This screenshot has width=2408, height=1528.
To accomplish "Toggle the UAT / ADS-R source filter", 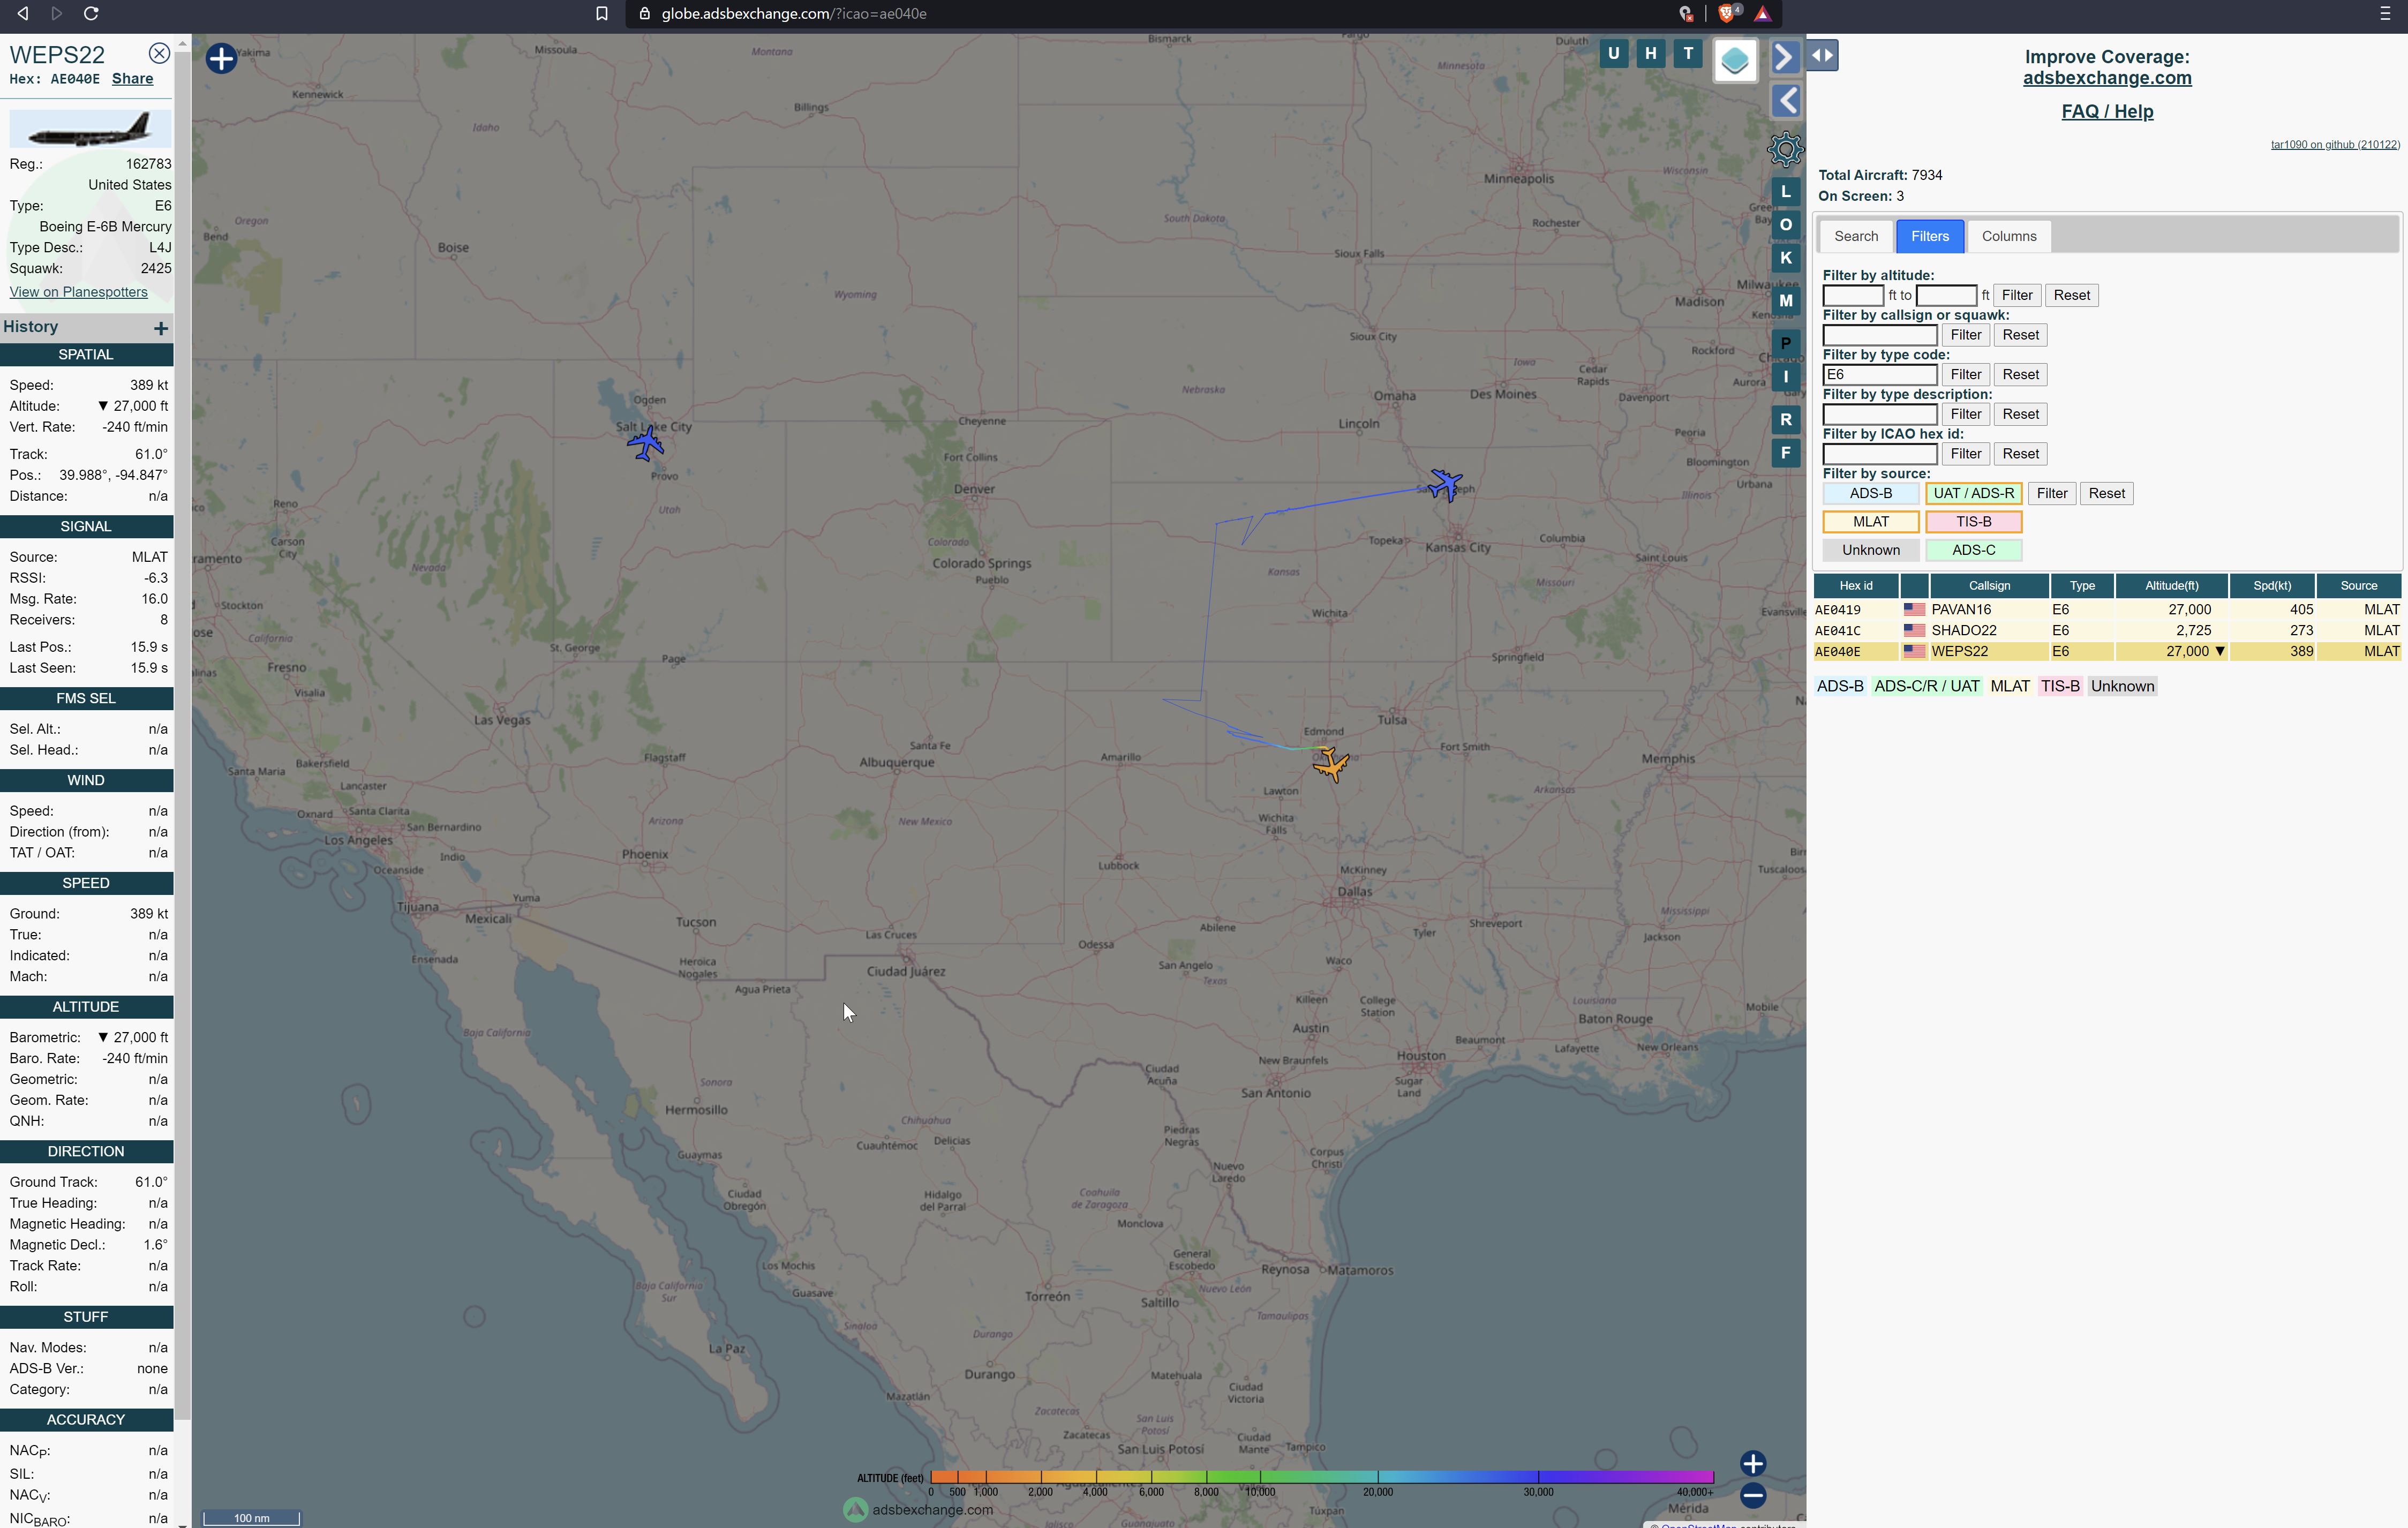I will click(x=1973, y=494).
